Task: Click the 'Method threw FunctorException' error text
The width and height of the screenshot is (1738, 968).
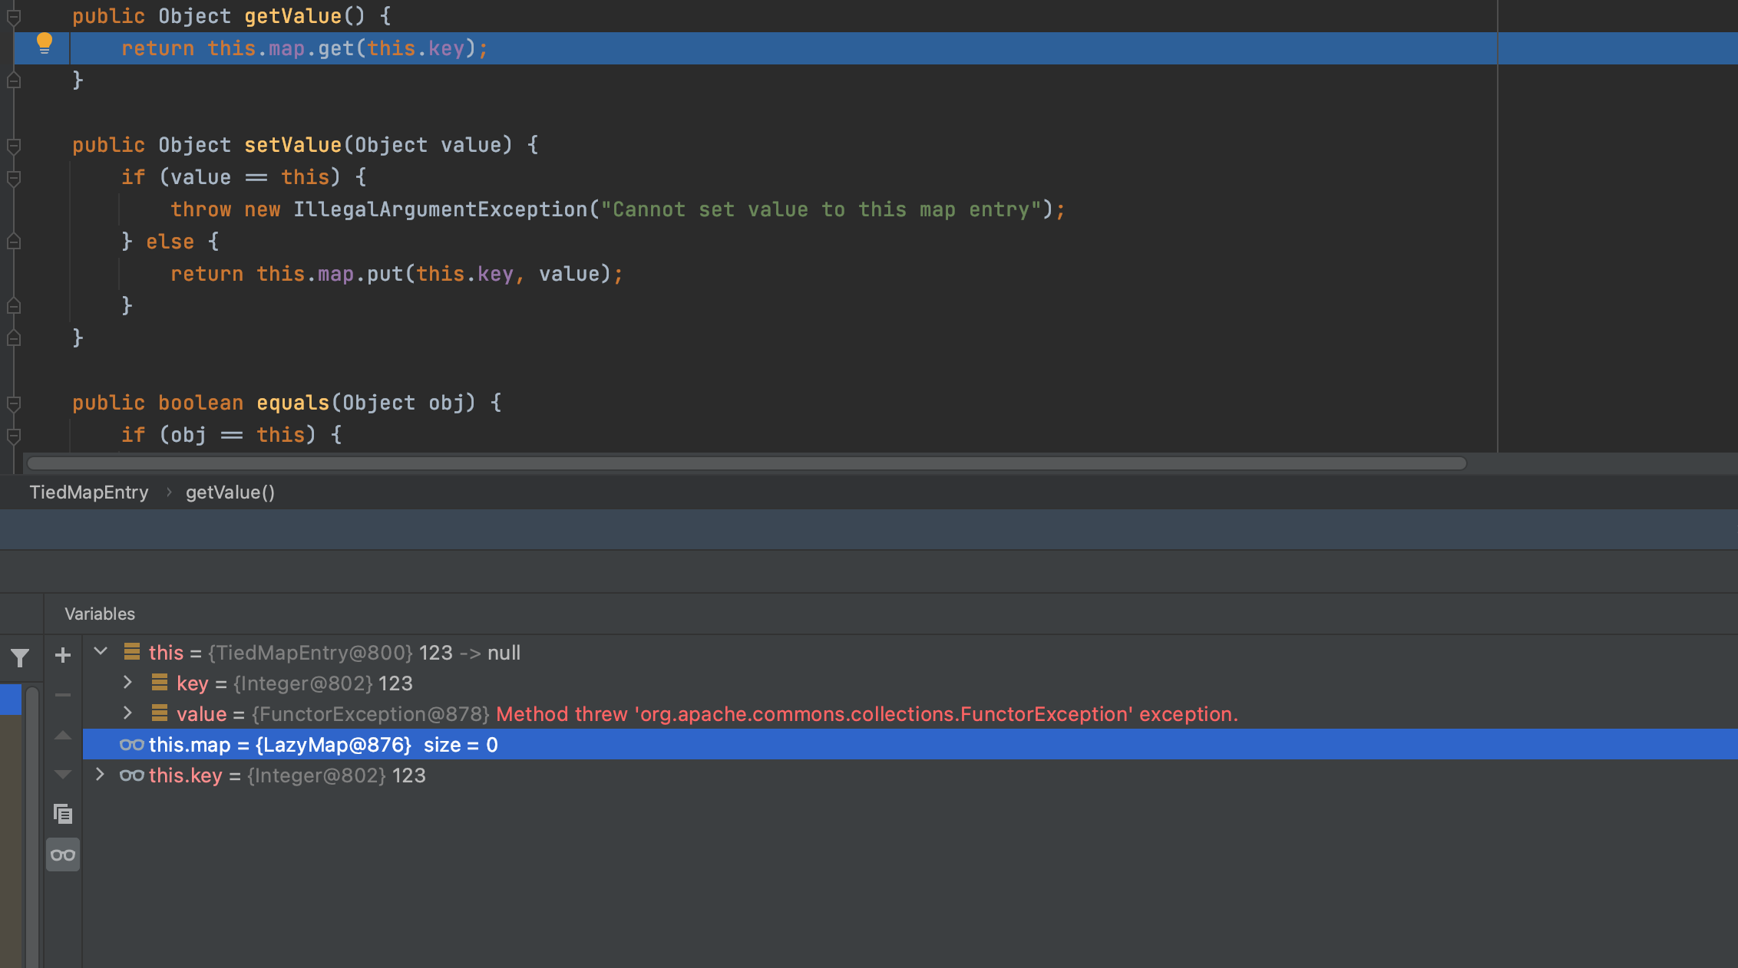Action: (x=867, y=714)
